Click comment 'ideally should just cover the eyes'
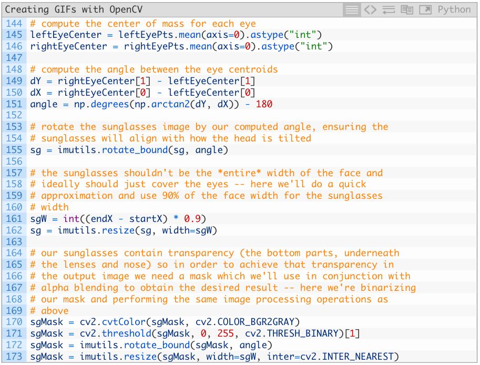 198,184
